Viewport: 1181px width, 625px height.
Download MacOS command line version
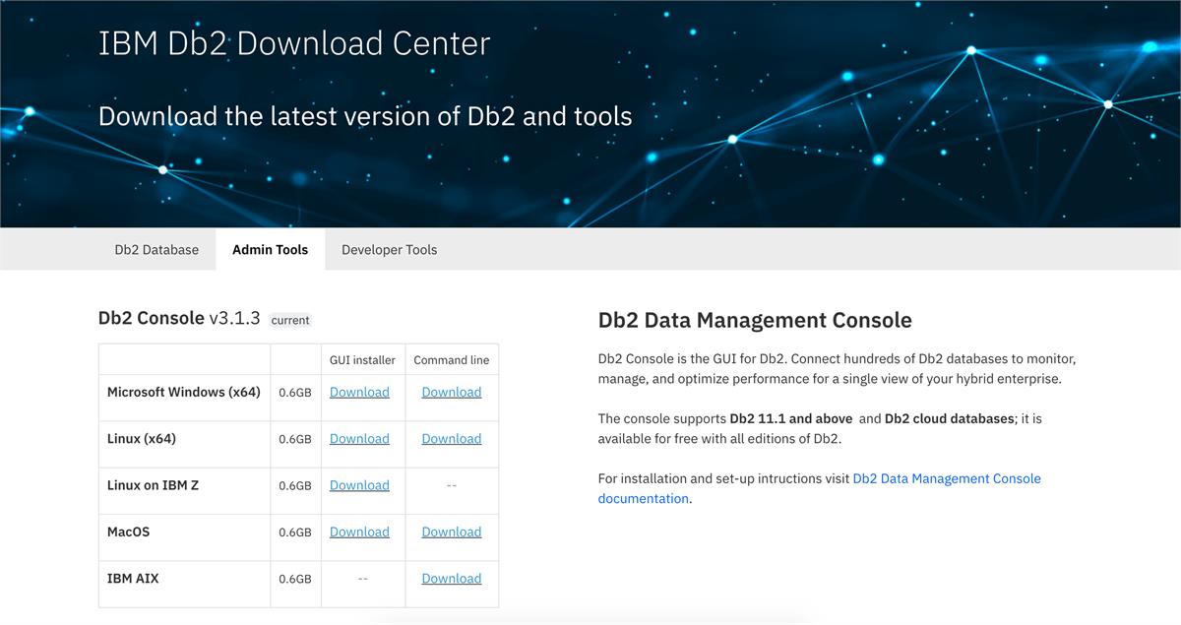pos(452,531)
